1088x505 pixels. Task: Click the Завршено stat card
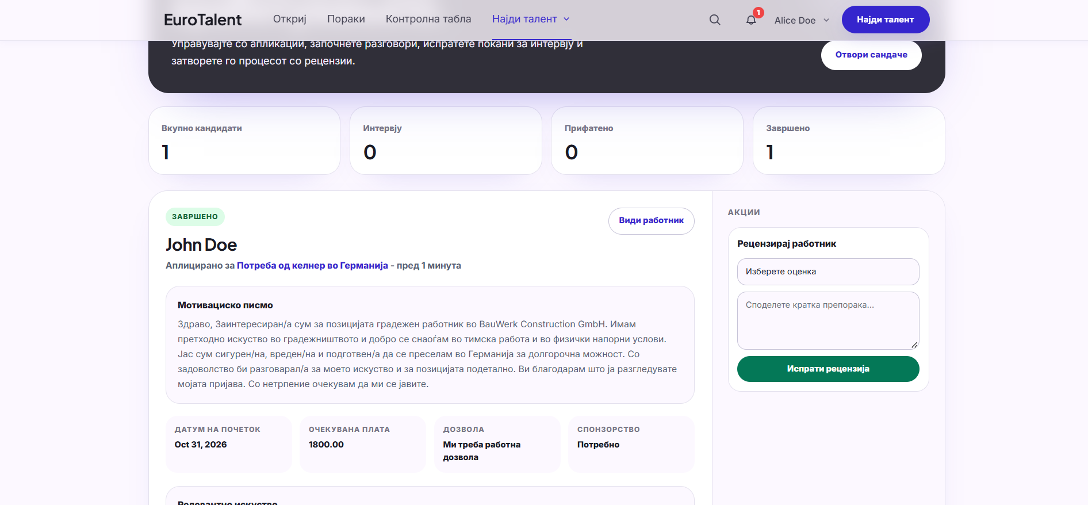(x=849, y=140)
